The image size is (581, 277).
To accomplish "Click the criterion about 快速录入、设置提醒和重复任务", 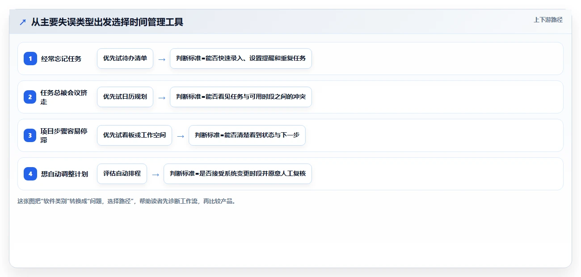I will pyautogui.click(x=241, y=59).
